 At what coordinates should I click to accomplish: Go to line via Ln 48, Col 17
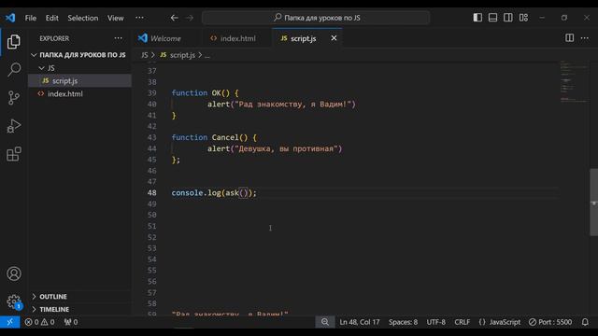point(359,322)
